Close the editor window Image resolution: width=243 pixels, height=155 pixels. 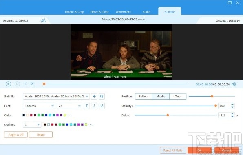tap(238, 2)
